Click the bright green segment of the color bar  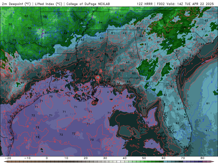tap(146, 162)
